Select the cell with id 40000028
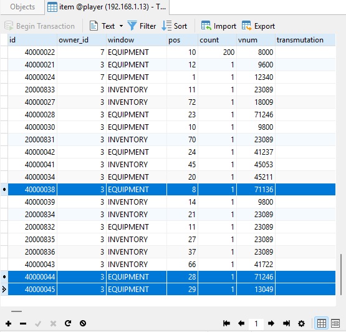 click(32, 115)
